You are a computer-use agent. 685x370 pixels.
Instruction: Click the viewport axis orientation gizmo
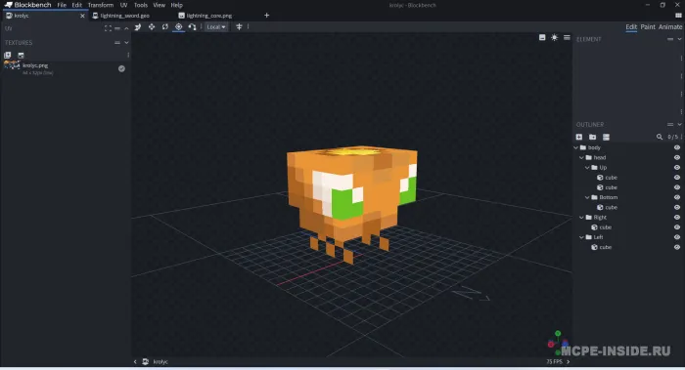pos(558,343)
